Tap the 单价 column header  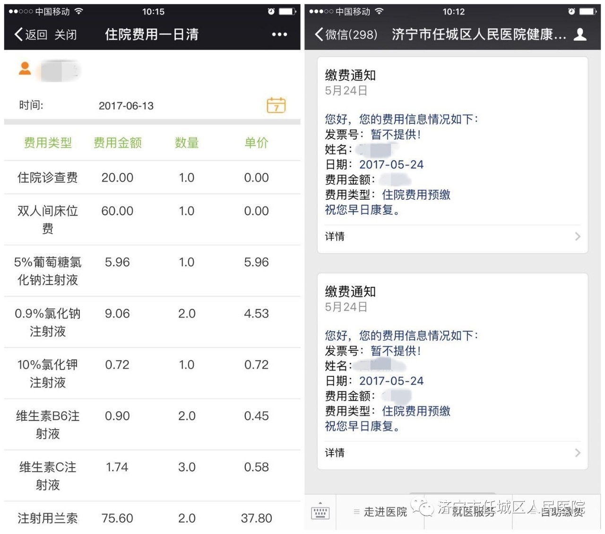pyautogui.click(x=257, y=143)
